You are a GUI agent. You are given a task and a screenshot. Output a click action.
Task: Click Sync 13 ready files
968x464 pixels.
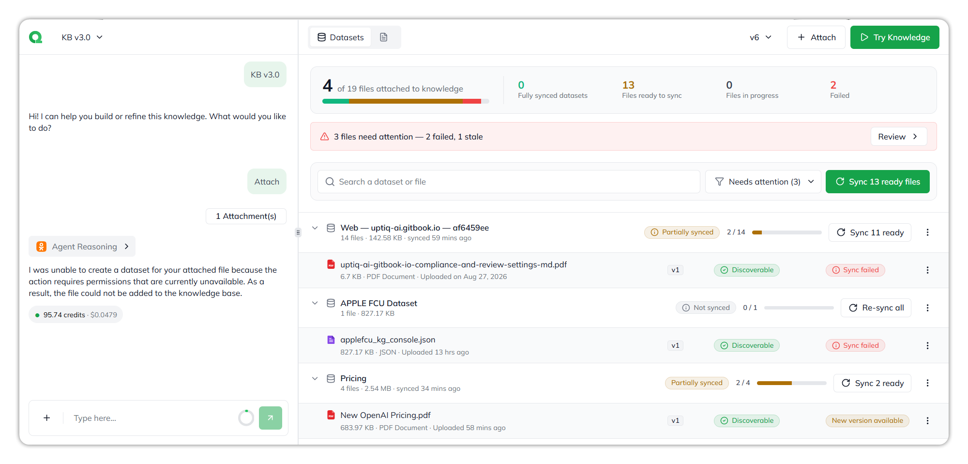[877, 182]
